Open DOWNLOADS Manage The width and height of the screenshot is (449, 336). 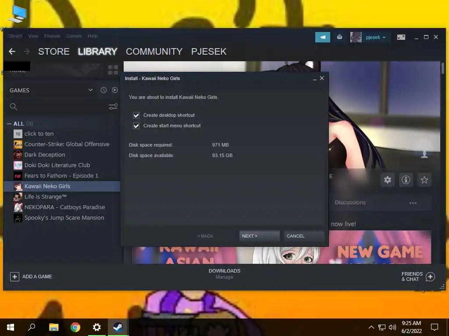pos(224,274)
